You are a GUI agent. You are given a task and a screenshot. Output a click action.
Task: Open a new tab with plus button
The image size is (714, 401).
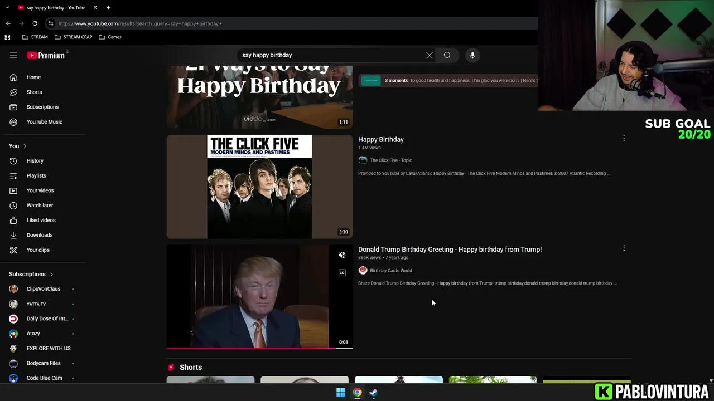(x=108, y=8)
